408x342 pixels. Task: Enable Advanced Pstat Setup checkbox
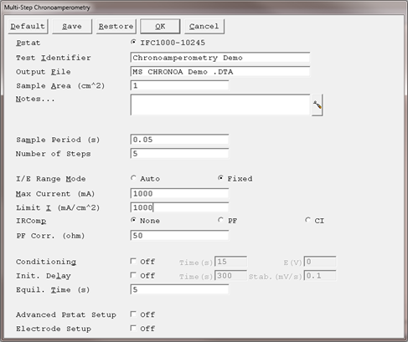pyautogui.click(x=133, y=314)
